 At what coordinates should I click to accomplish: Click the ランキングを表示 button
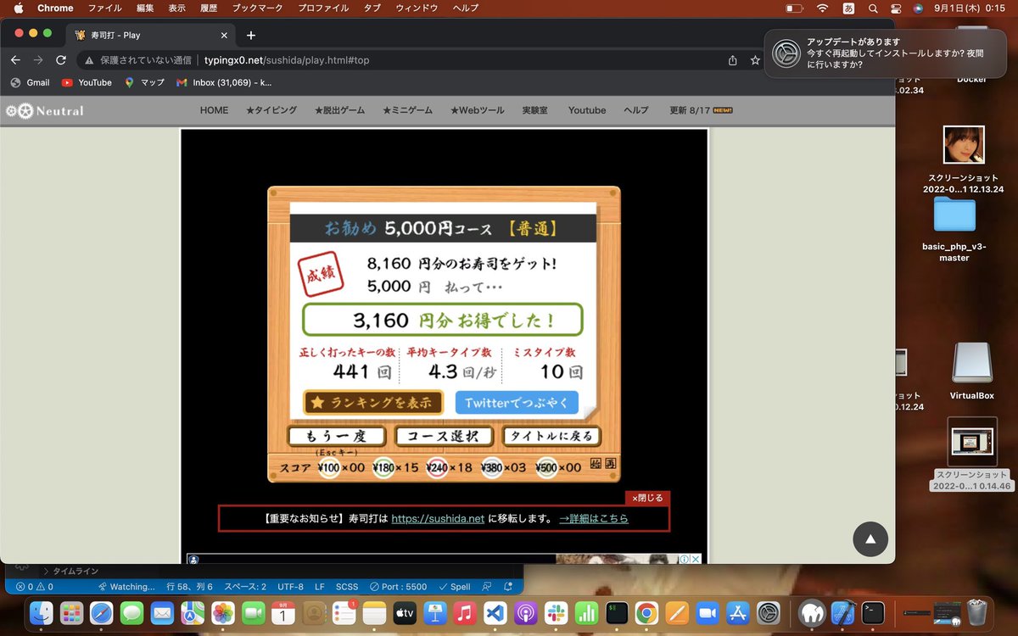(373, 402)
